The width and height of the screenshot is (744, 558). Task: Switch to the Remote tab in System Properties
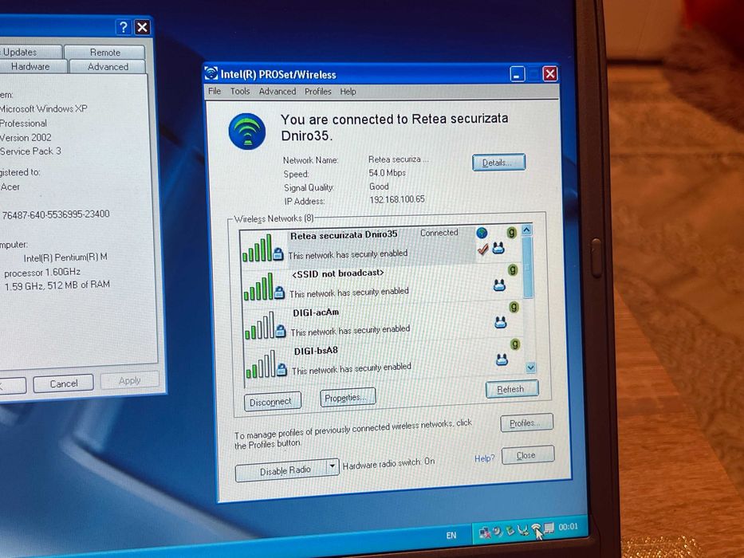(x=105, y=52)
